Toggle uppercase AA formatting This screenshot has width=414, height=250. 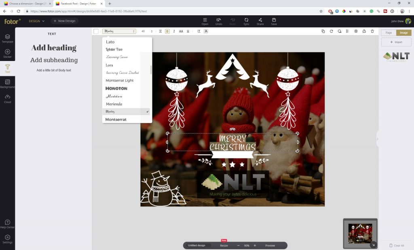181,31
